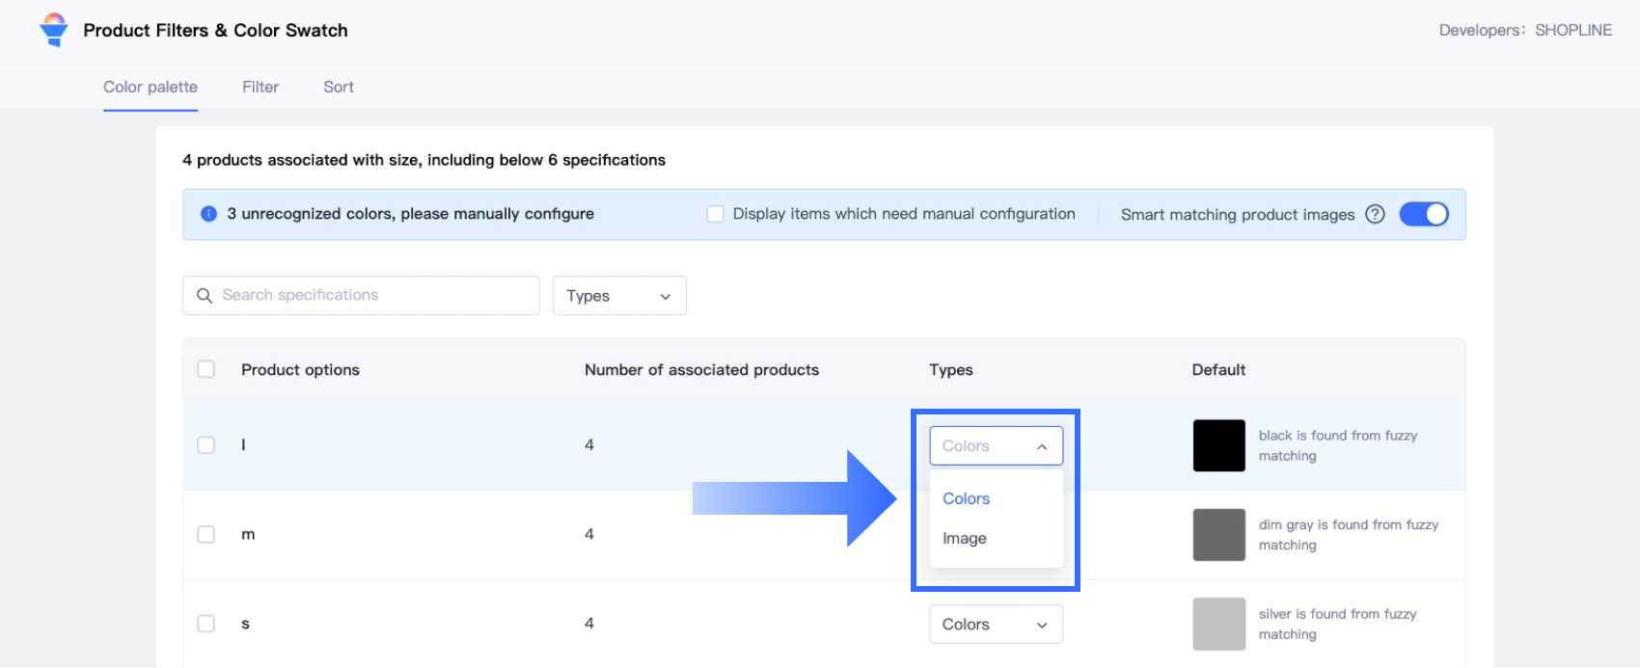Click the help question mark icon
Viewport: 1640px width, 668px height.
point(1375,214)
